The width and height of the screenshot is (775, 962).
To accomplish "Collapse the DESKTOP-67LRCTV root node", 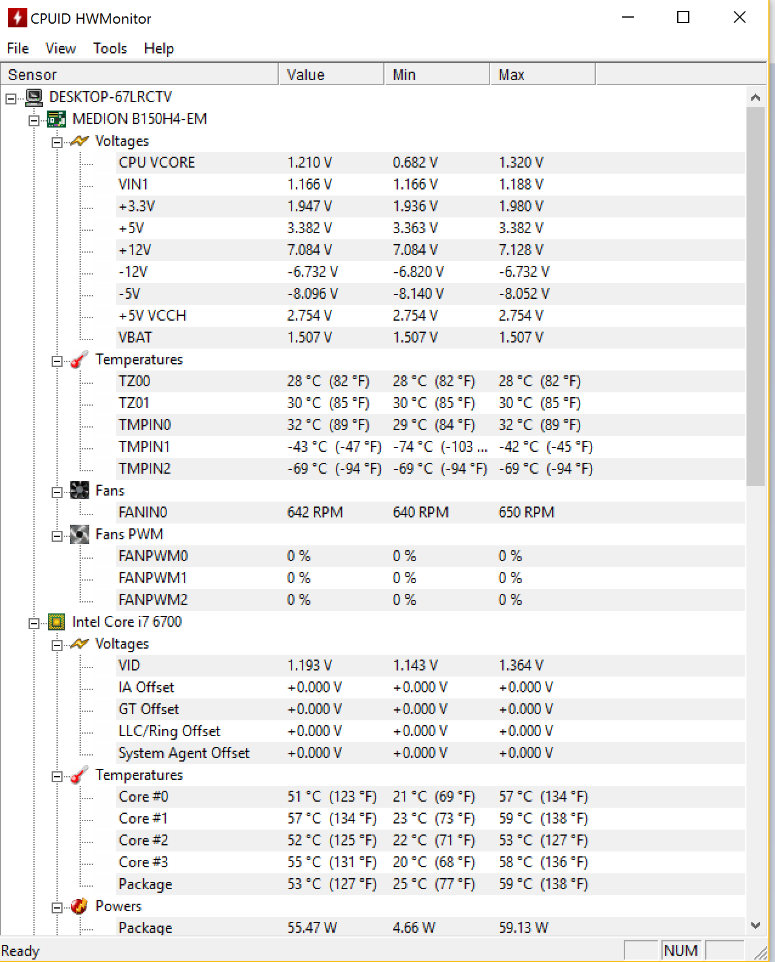I will point(11,98).
